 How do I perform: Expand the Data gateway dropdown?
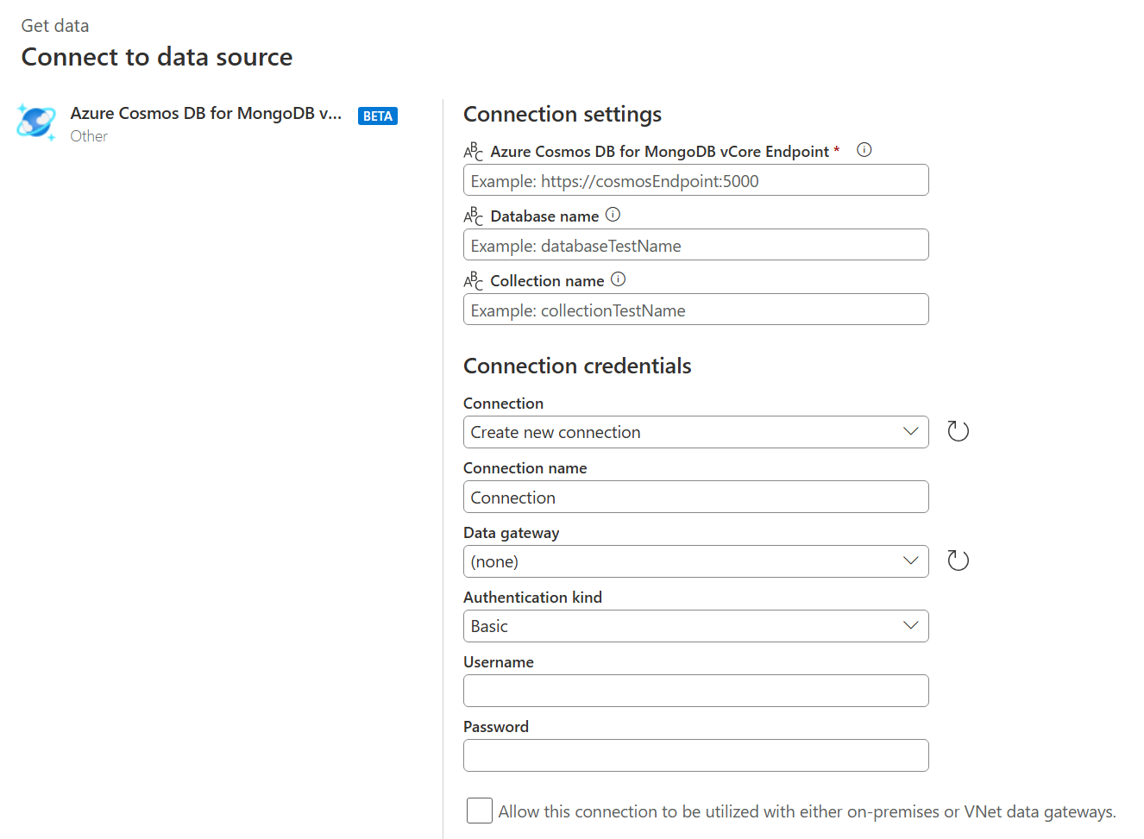(695, 561)
